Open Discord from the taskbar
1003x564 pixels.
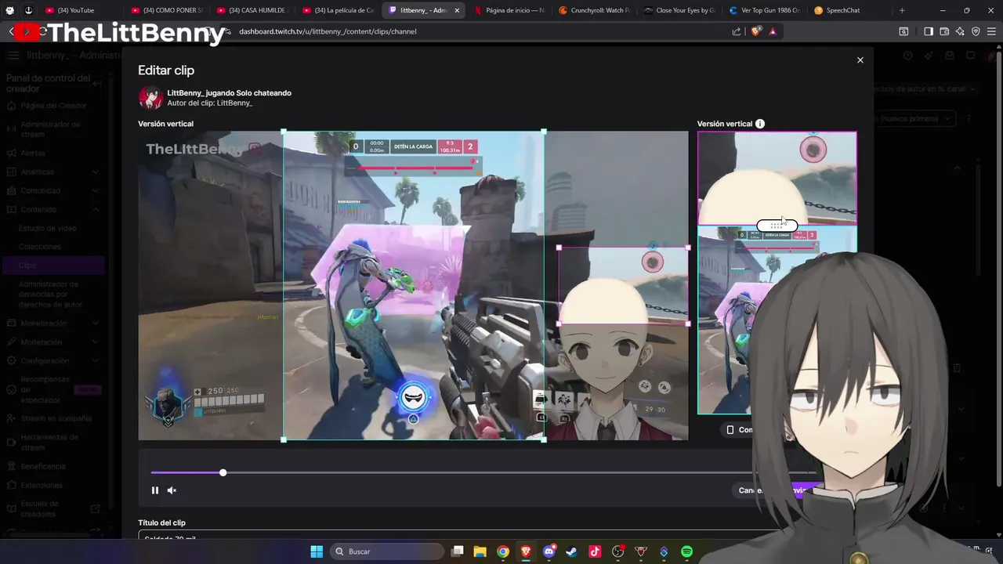(x=549, y=551)
